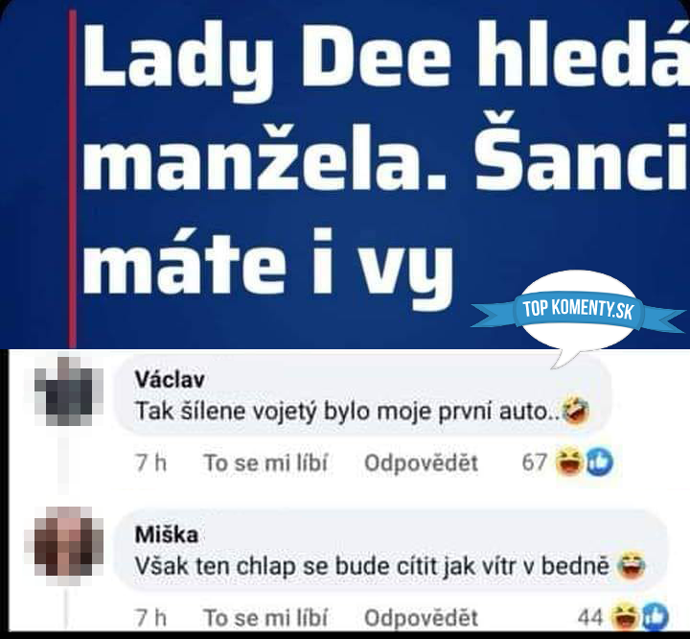Click the laughing emoji in Václav's comment
The width and height of the screenshot is (690, 639).
click(576, 411)
